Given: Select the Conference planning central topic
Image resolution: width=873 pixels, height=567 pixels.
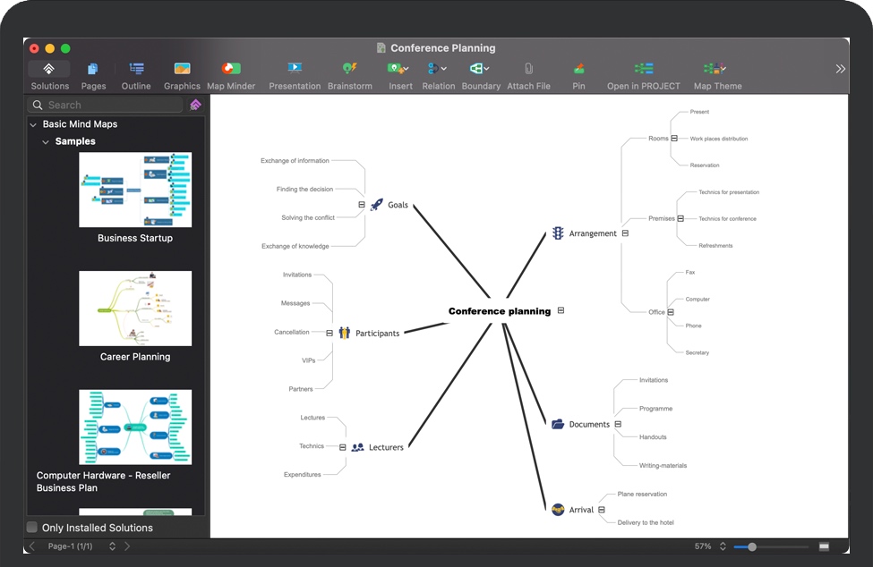Looking at the screenshot, I should point(500,311).
